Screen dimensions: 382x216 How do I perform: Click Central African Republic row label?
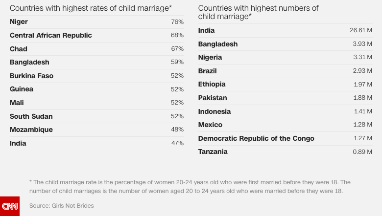51,35
